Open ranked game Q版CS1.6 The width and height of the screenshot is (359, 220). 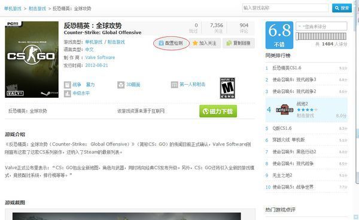(282, 128)
